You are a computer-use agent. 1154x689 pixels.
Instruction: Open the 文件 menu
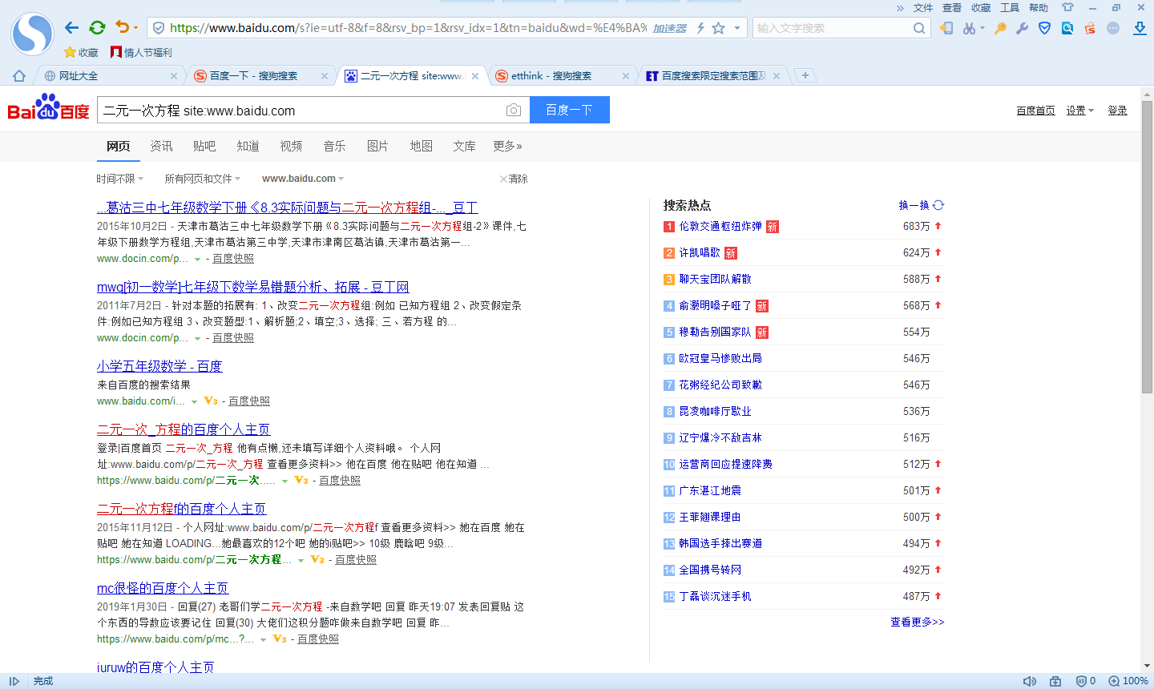click(923, 7)
